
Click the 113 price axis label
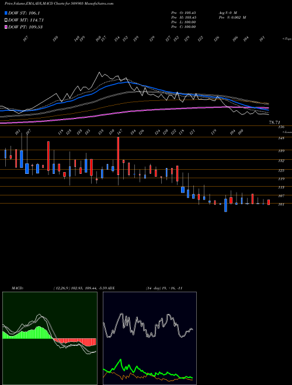pyautogui.click(x=281, y=187)
